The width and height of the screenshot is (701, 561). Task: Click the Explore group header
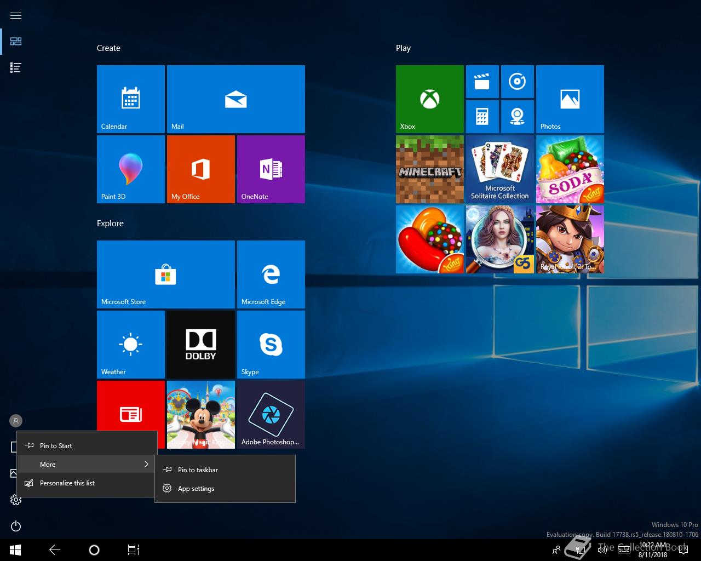tap(110, 224)
